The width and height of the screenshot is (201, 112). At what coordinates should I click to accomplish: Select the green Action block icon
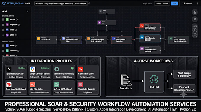click(7, 19)
